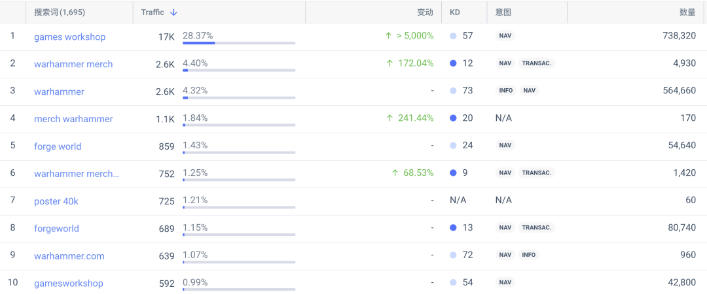The image size is (707, 294).
Task: Select the 1.07% traffic percentage
Action: 195,255
